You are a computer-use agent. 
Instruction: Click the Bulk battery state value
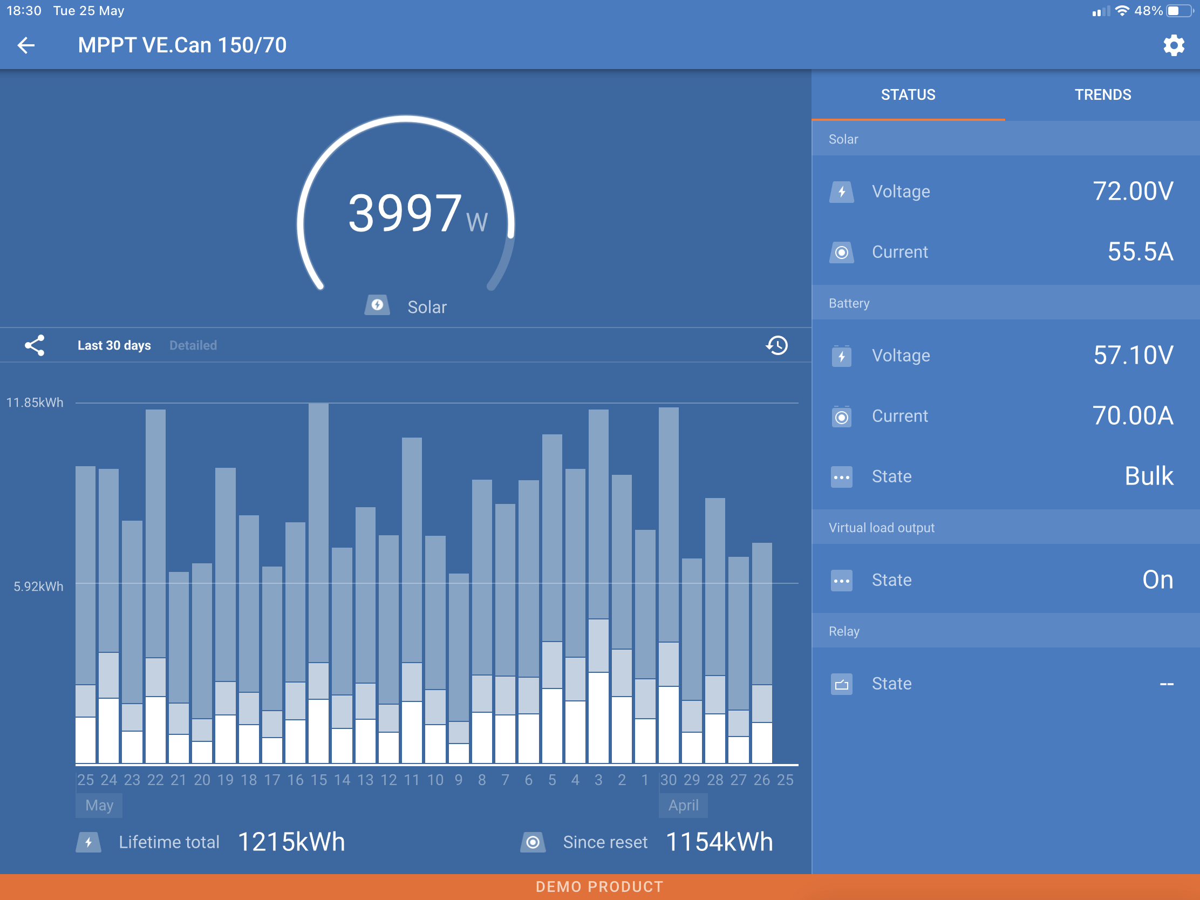pyautogui.click(x=1149, y=476)
